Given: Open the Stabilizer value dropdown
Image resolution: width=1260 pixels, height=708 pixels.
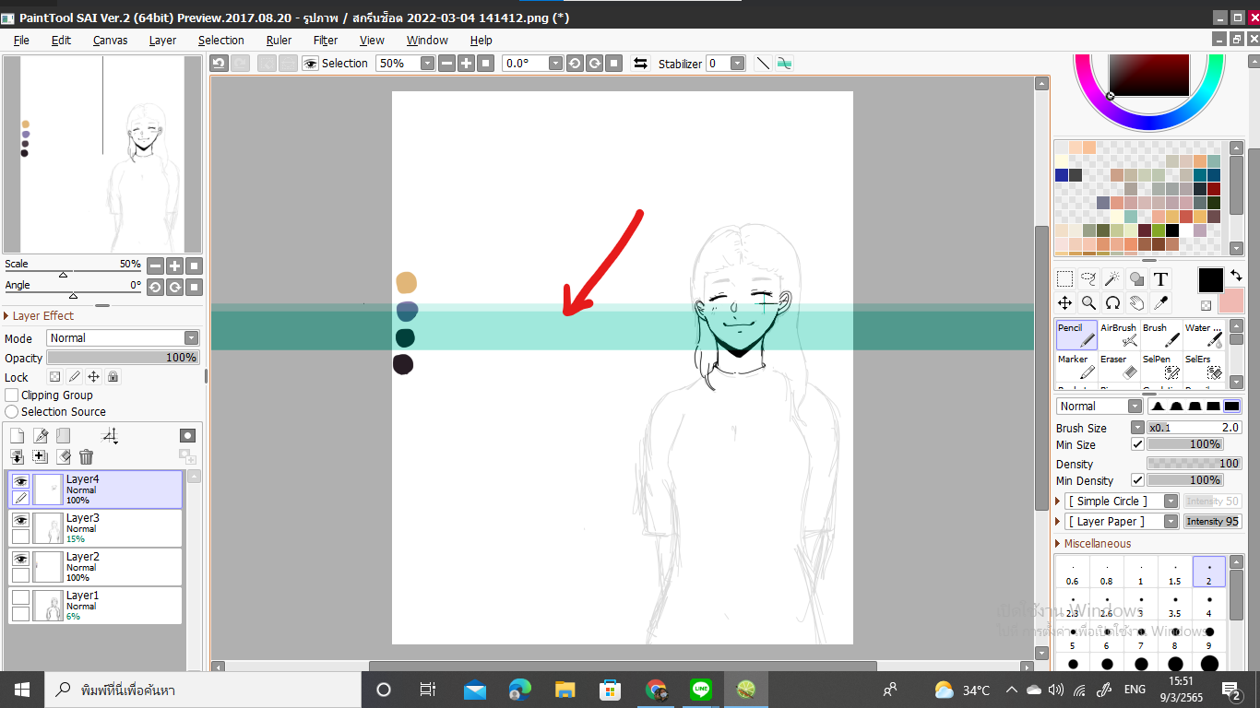Looking at the screenshot, I should pyautogui.click(x=737, y=64).
